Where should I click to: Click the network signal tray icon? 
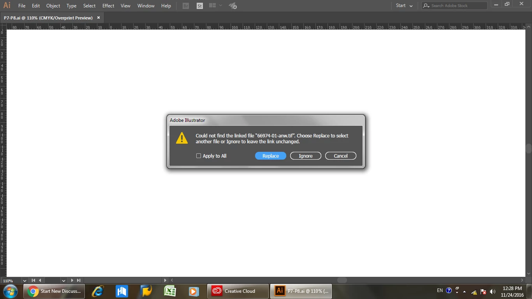coord(474,292)
